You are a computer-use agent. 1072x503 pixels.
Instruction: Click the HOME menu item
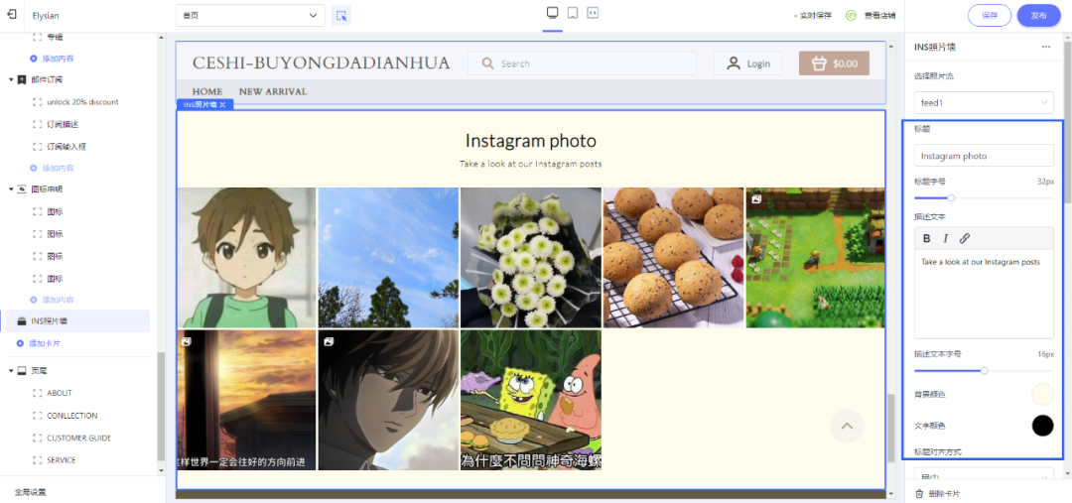pos(207,91)
